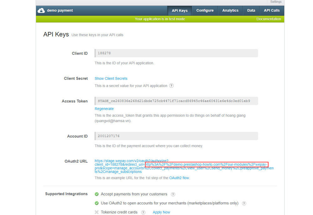Click the demo payment app name

point(60,10)
